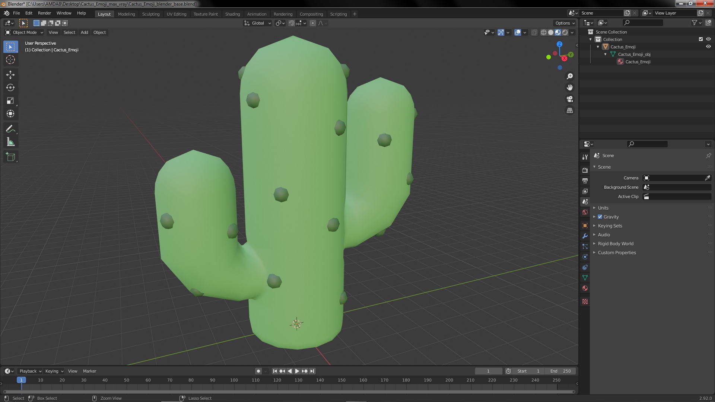The height and width of the screenshot is (402, 715).
Task: Click the Zoom view icon in viewport
Action: point(570,76)
